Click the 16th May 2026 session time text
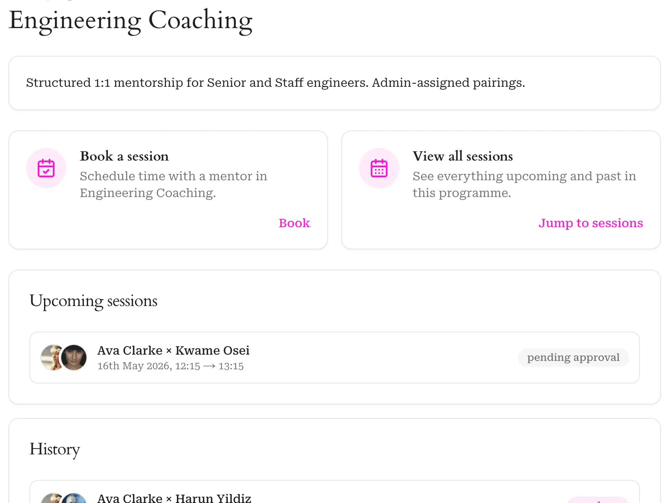 171,366
